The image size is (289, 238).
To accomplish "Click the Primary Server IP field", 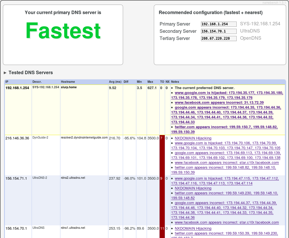I will [219, 24].
